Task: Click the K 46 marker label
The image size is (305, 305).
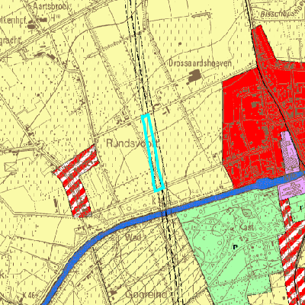Action: click(x=30, y=295)
